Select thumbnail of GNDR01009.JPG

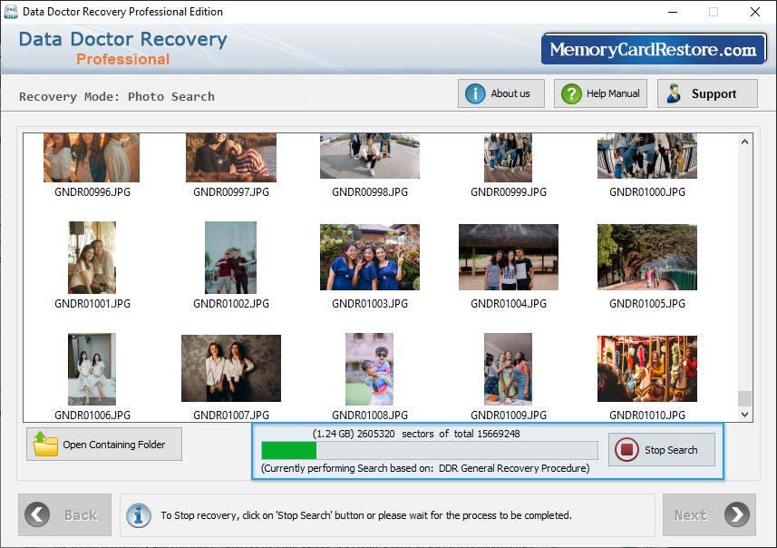[508, 369]
